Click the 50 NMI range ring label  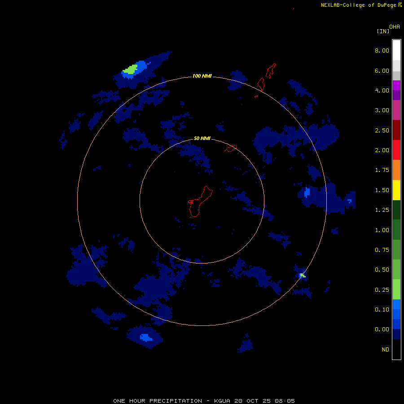click(202, 139)
